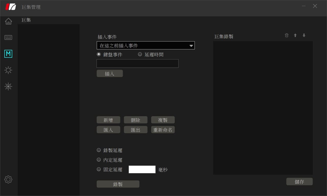The width and height of the screenshot is (327, 196).
Task: Open the 在這之前插入事件 dropdown
Action: tap(146, 45)
